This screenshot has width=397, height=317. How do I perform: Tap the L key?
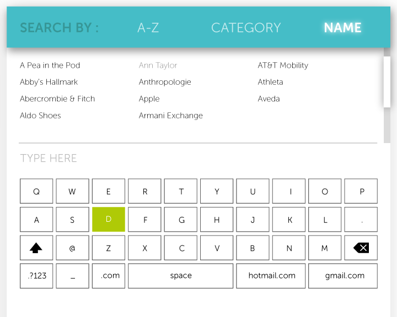click(x=325, y=220)
